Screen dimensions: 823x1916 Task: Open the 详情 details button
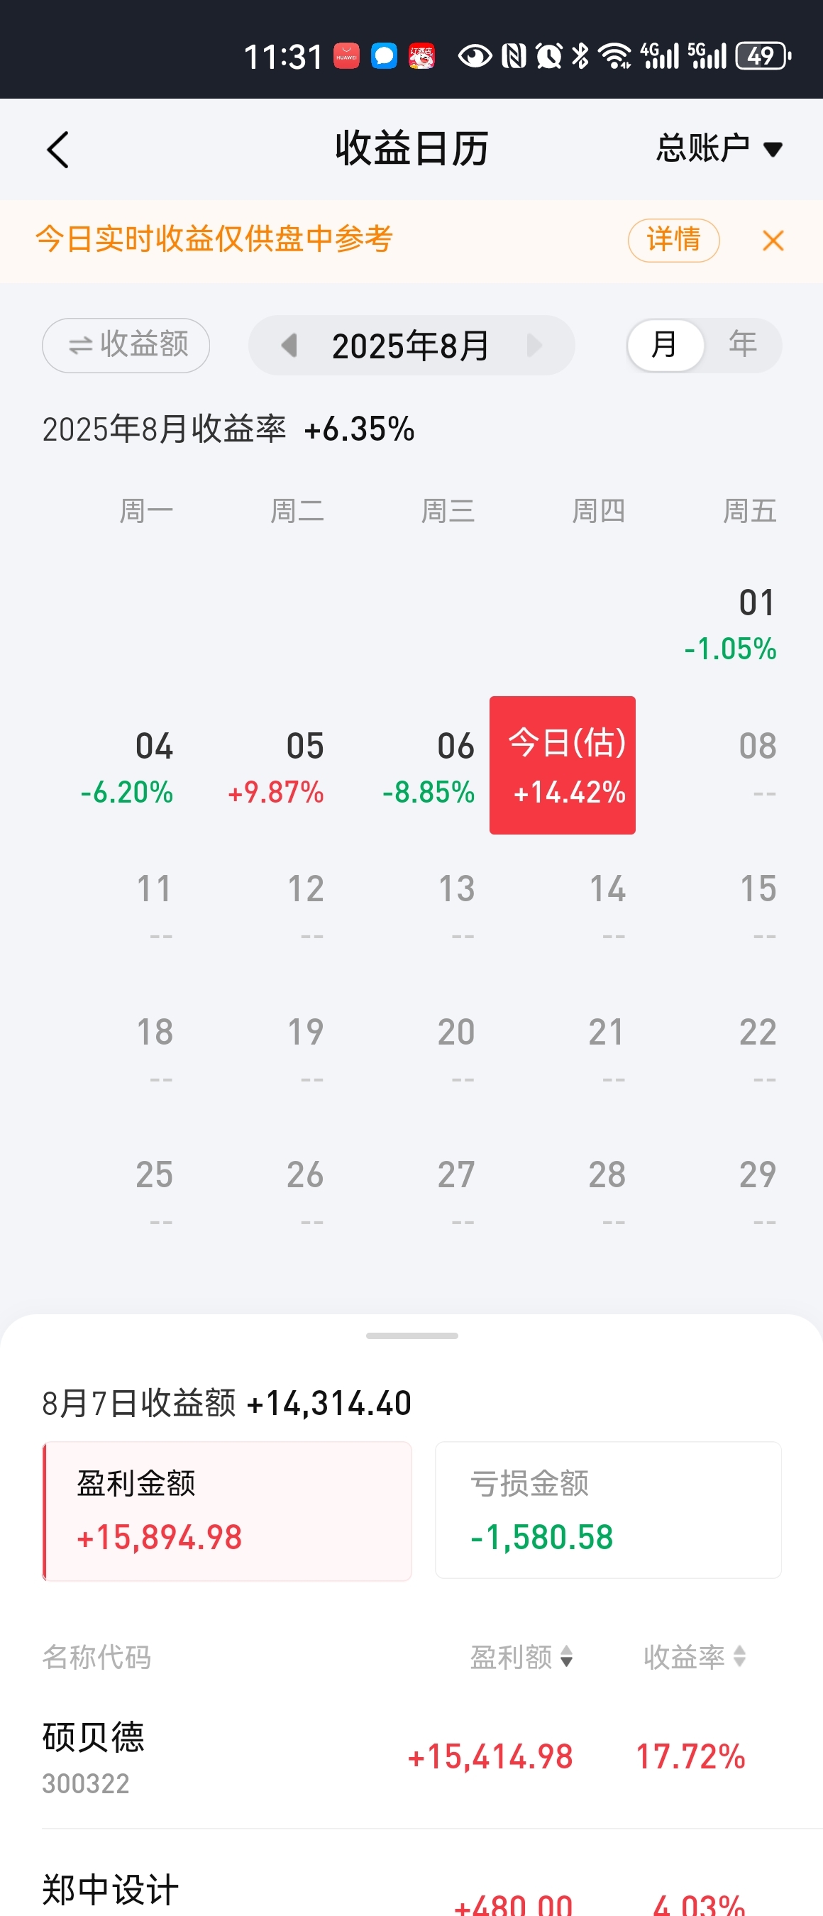pyautogui.click(x=673, y=241)
